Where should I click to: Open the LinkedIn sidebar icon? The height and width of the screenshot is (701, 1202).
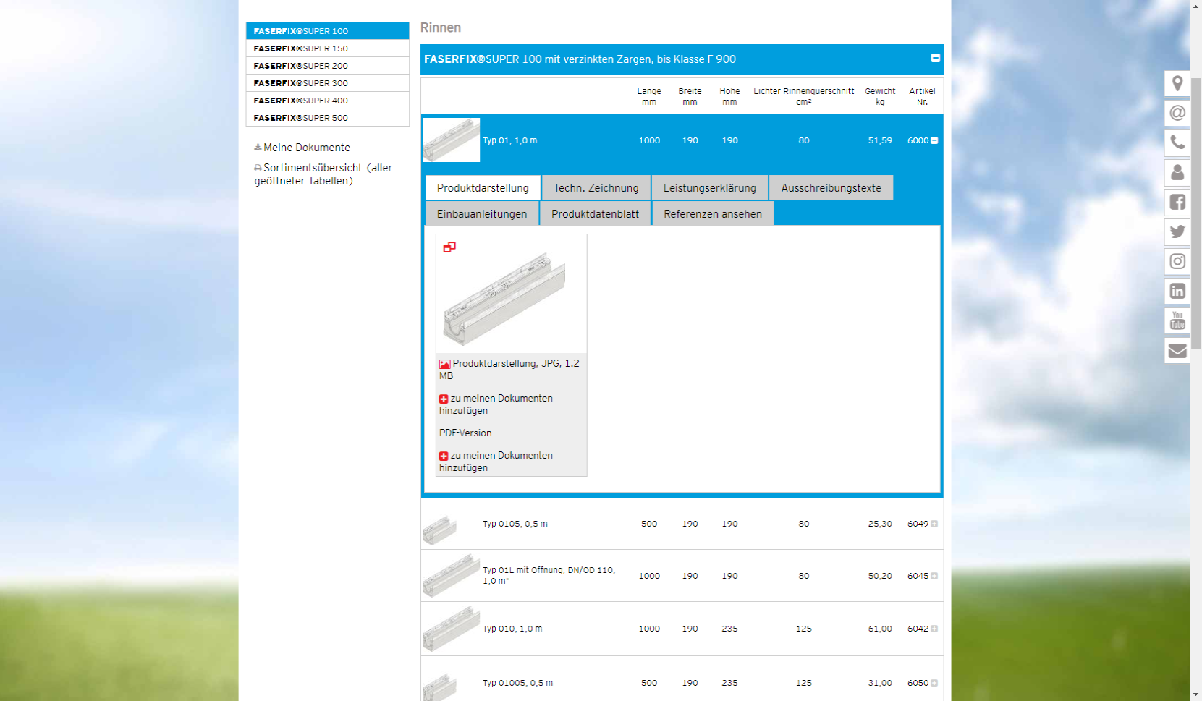tap(1177, 291)
